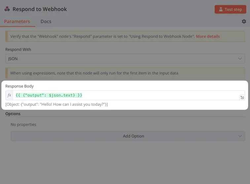Click the Respond to Webhook node title

point(40,9)
